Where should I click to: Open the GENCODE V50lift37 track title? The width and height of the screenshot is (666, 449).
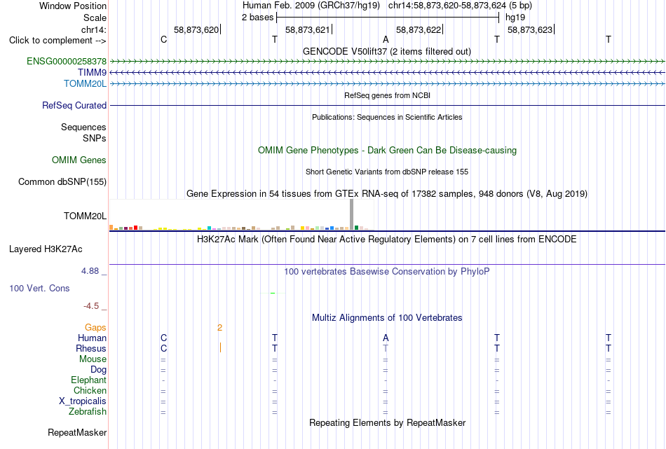click(x=387, y=52)
